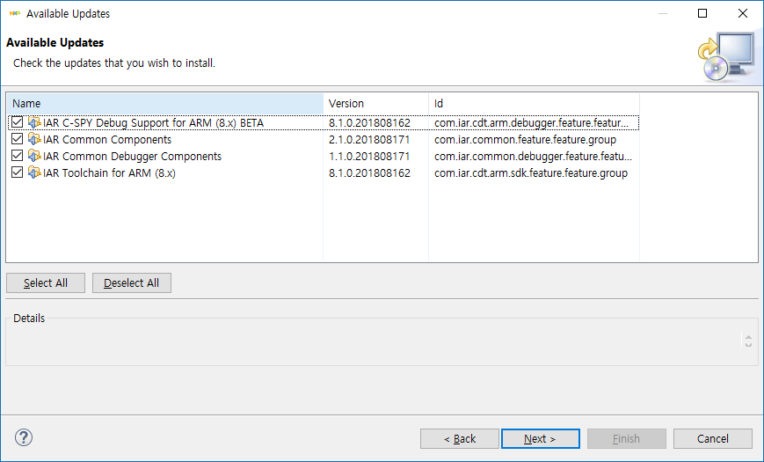Image resolution: width=764 pixels, height=462 pixels.
Task: Toggle IAR Common Debugger Components checkbox
Action: click(17, 157)
